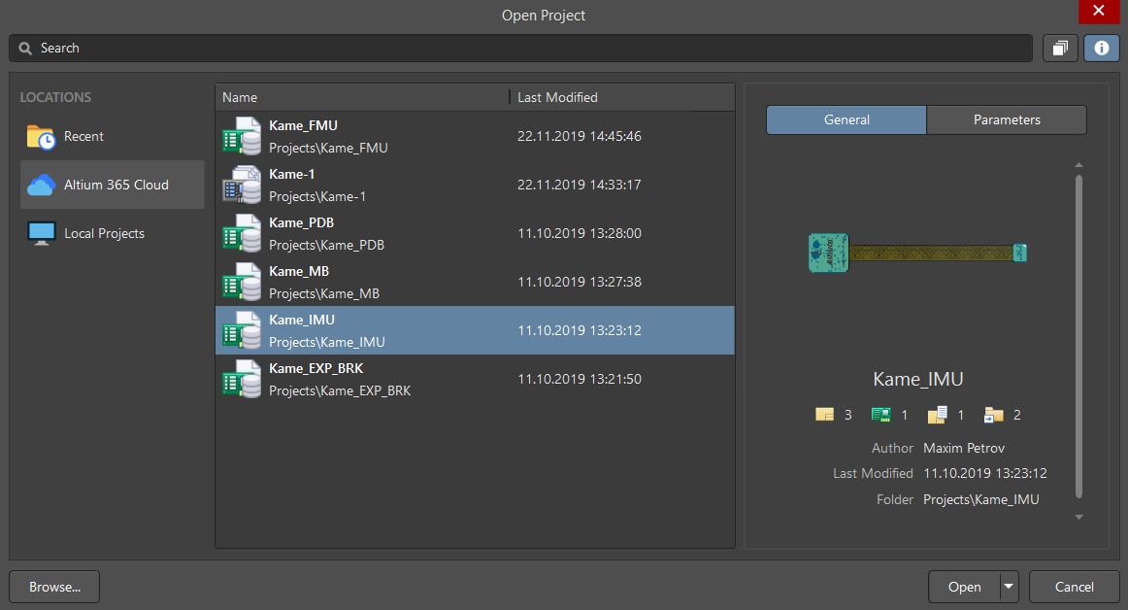This screenshot has height=610, width=1128.
Task: Select the Kame_PDB project icon
Action: coord(242,233)
